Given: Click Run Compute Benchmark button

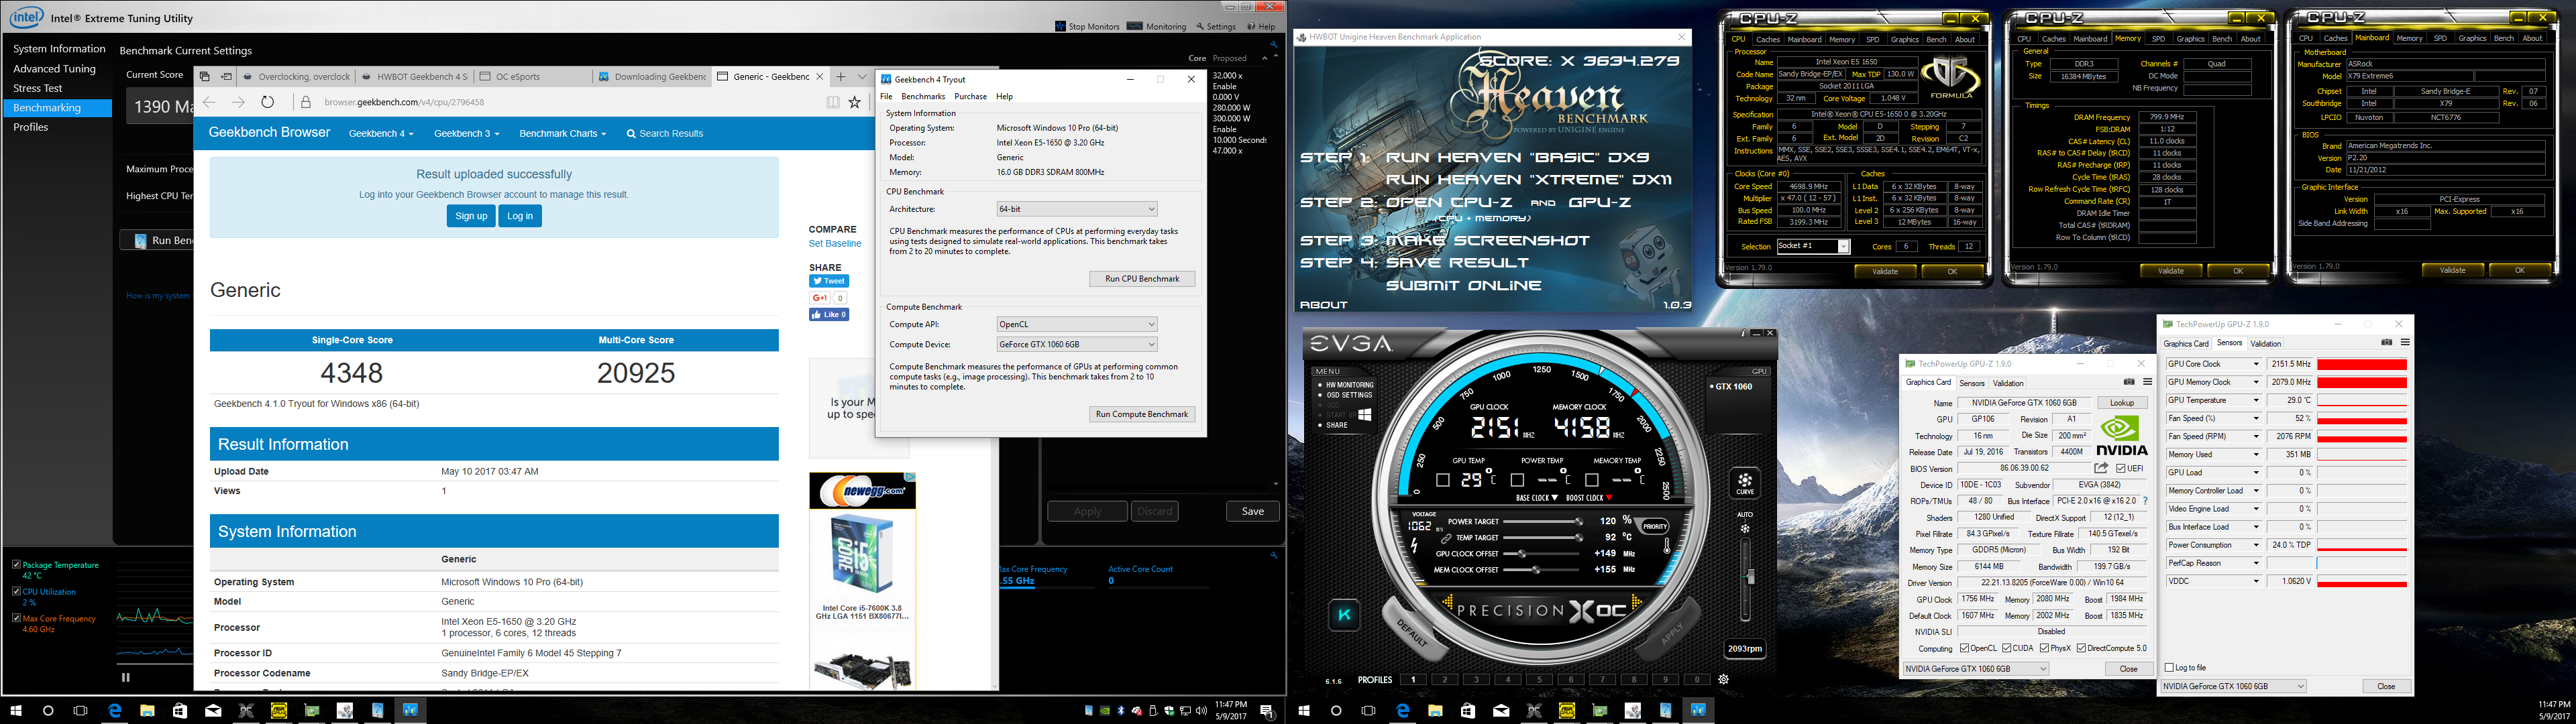Looking at the screenshot, I should (x=1142, y=414).
